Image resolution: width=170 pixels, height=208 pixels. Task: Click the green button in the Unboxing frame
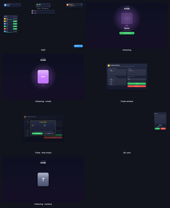pos(127,33)
